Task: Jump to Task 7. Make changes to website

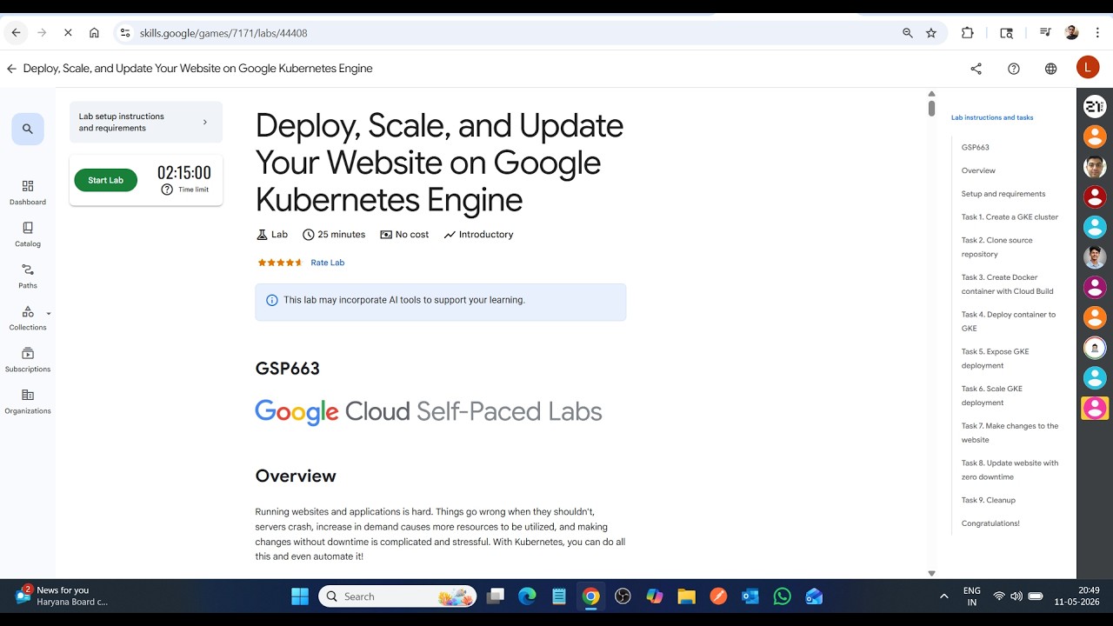Action: [x=1010, y=433]
